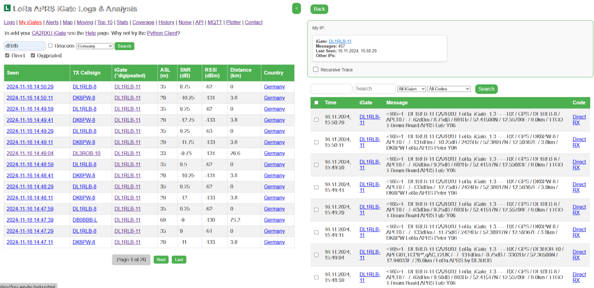This screenshot has height=288, width=594.
Task: Enable Recursive Trace
Action: 316,70
